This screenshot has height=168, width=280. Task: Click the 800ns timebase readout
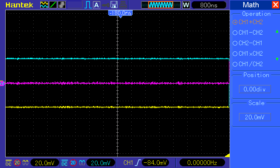[209, 5]
